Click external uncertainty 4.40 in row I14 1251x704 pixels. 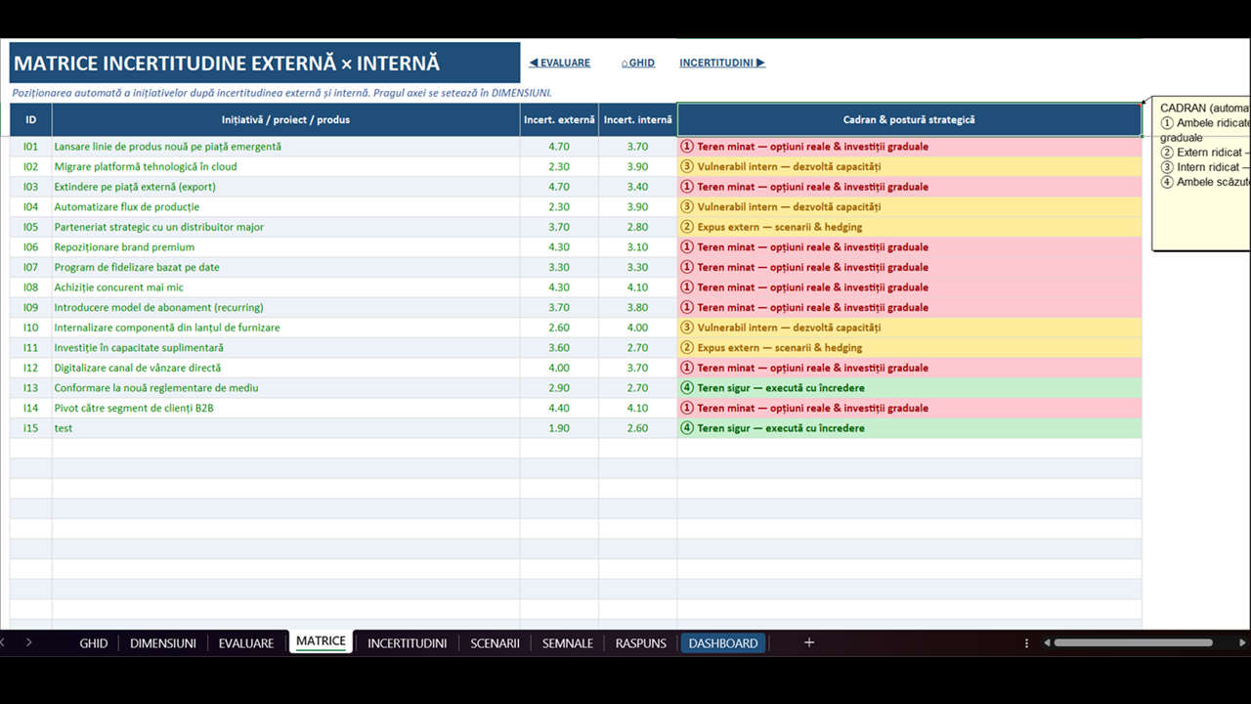(x=559, y=408)
